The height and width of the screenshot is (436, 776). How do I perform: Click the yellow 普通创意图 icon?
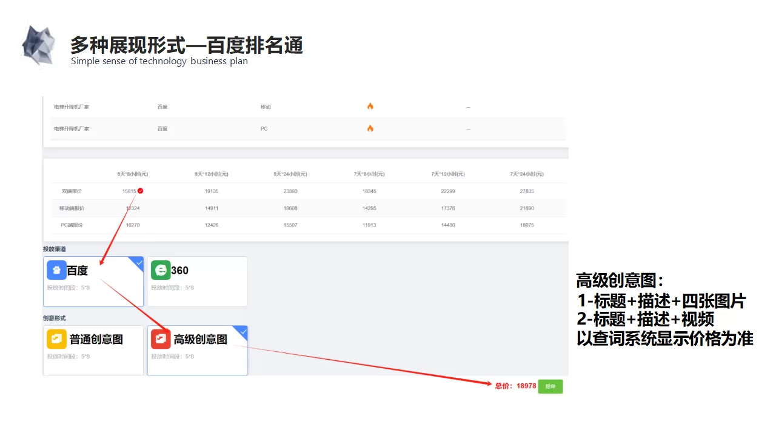[56, 339]
